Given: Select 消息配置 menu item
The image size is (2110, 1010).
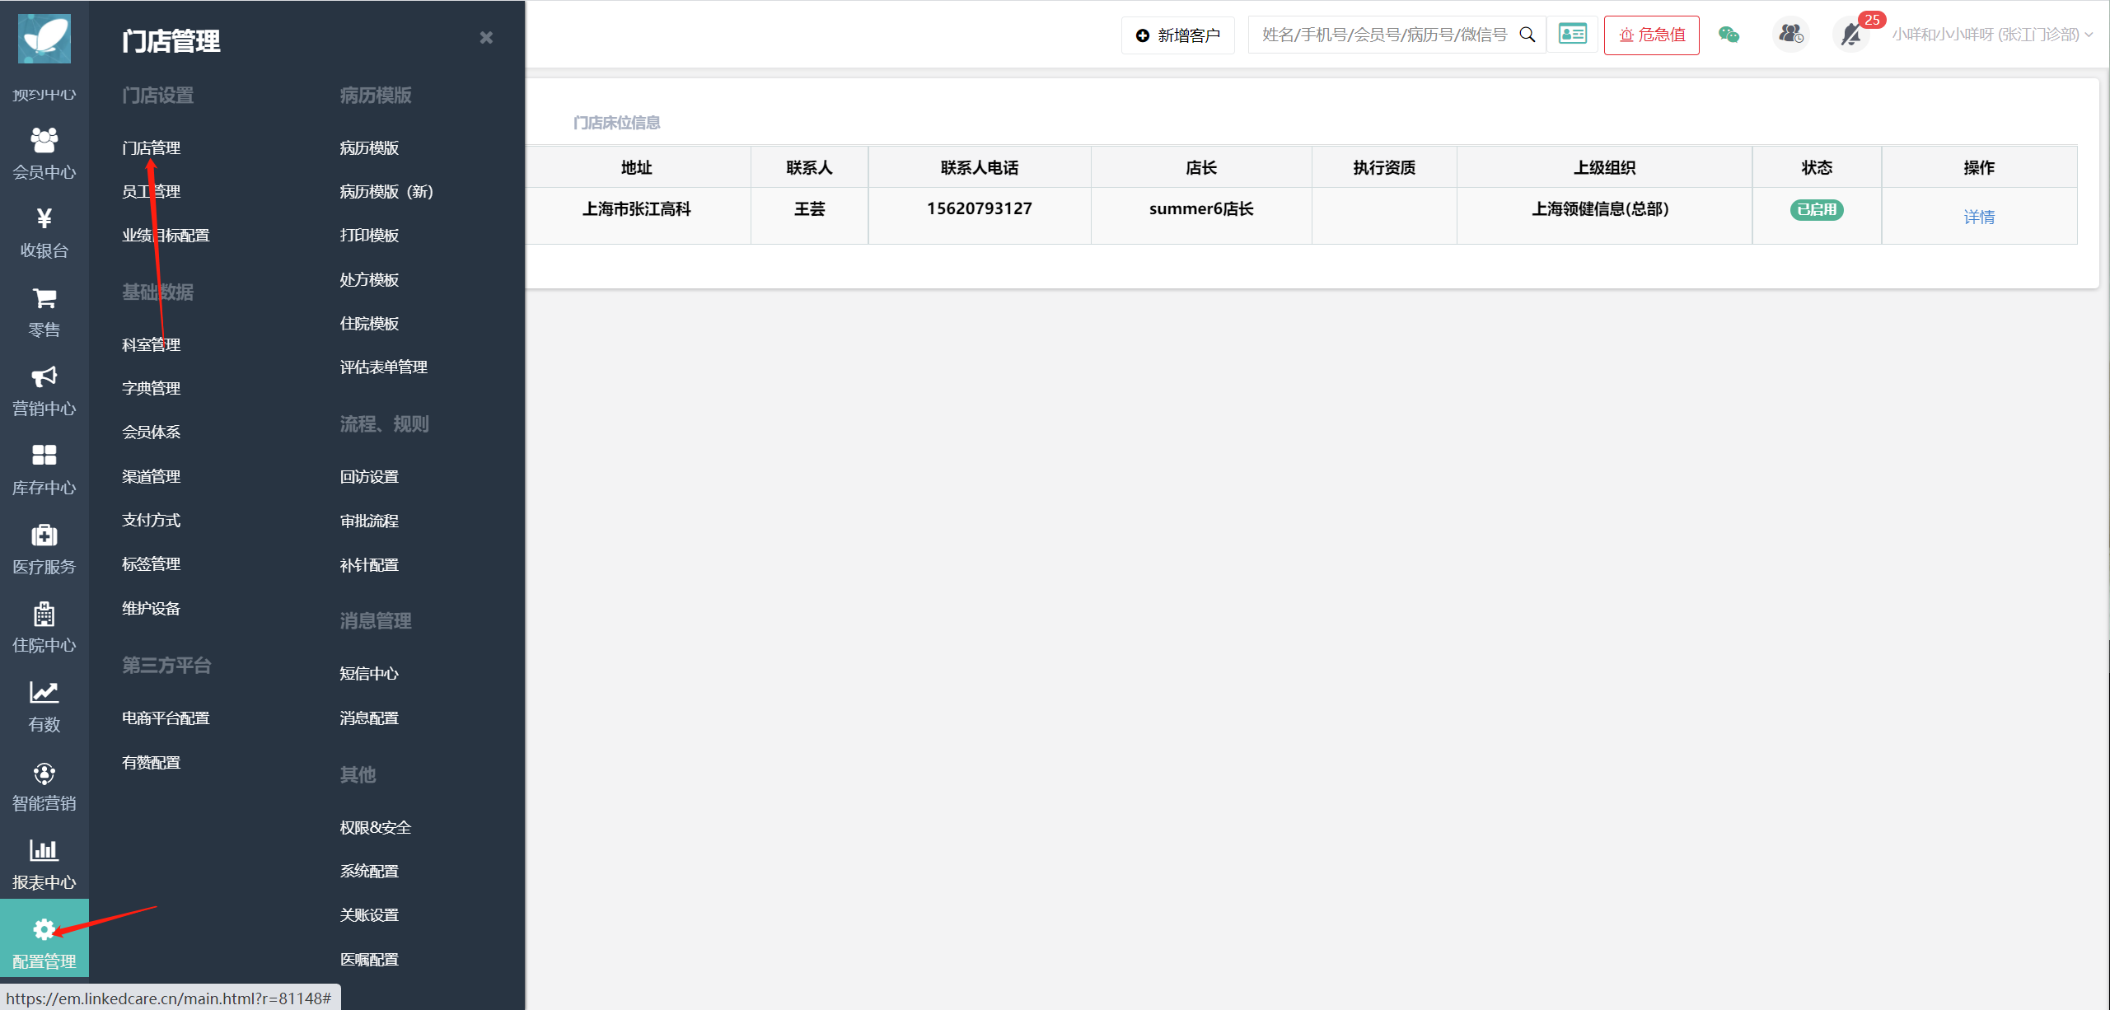Looking at the screenshot, I should pos(369,718).
